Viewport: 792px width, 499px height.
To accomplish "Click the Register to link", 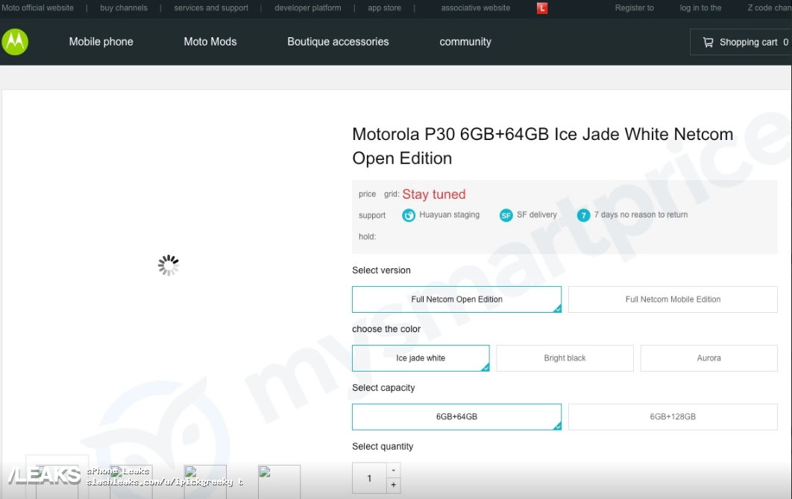I will click(x=634, y=8).
